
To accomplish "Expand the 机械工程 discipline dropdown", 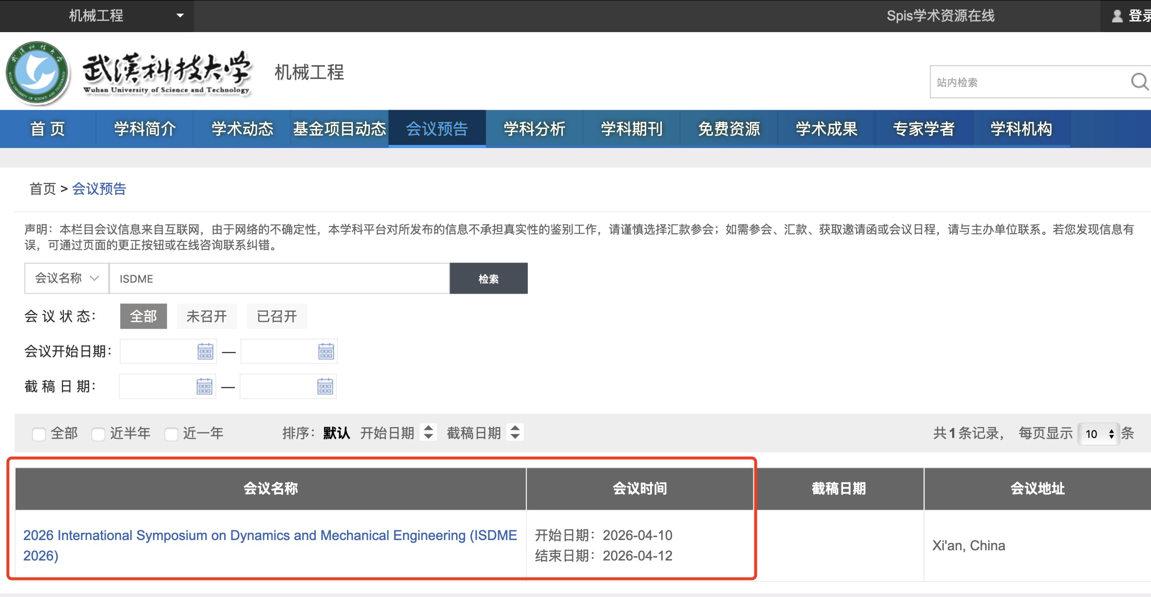I will pyautogui.click(x=180, y=16).
